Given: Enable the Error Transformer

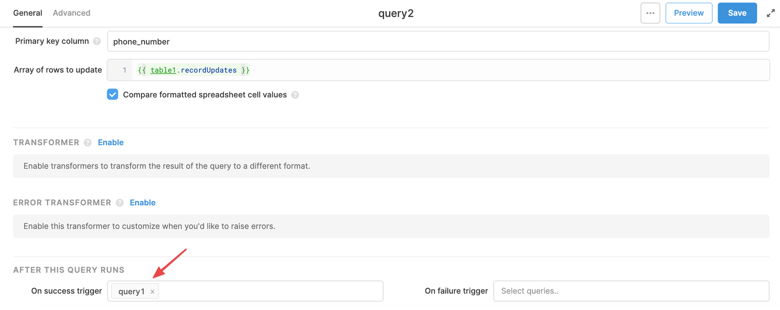Looking at the screenshot, I should [x=142, y=203].
